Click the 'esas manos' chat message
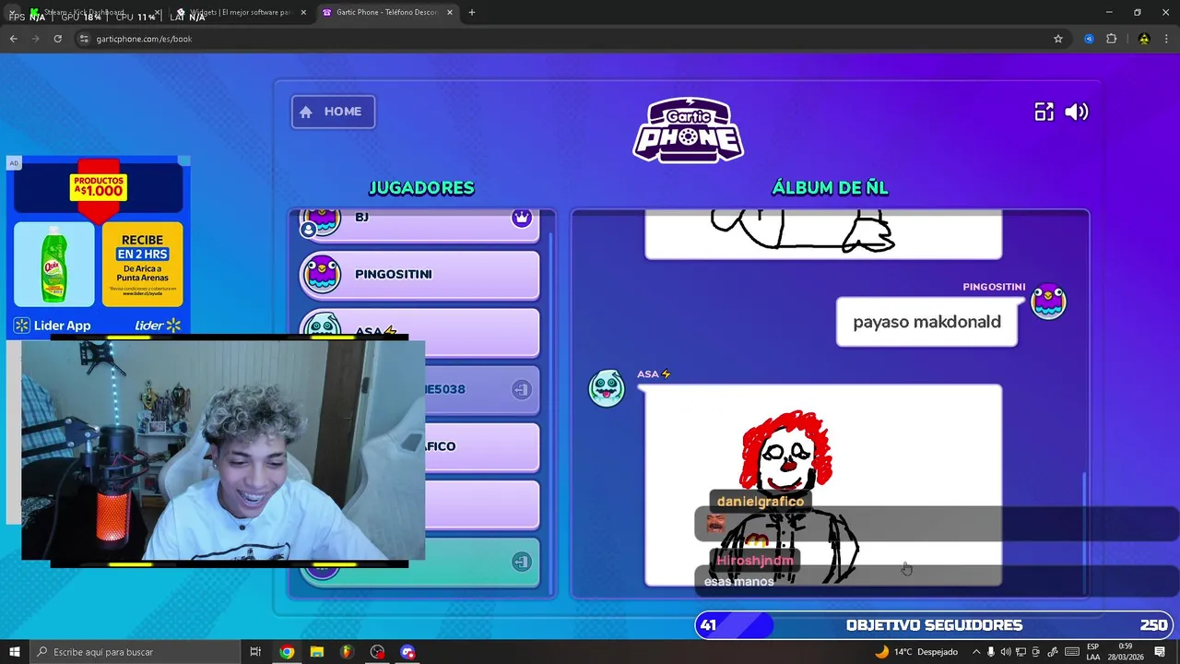The height and width of the screenshot is (664, 1180). click(739, 582)
